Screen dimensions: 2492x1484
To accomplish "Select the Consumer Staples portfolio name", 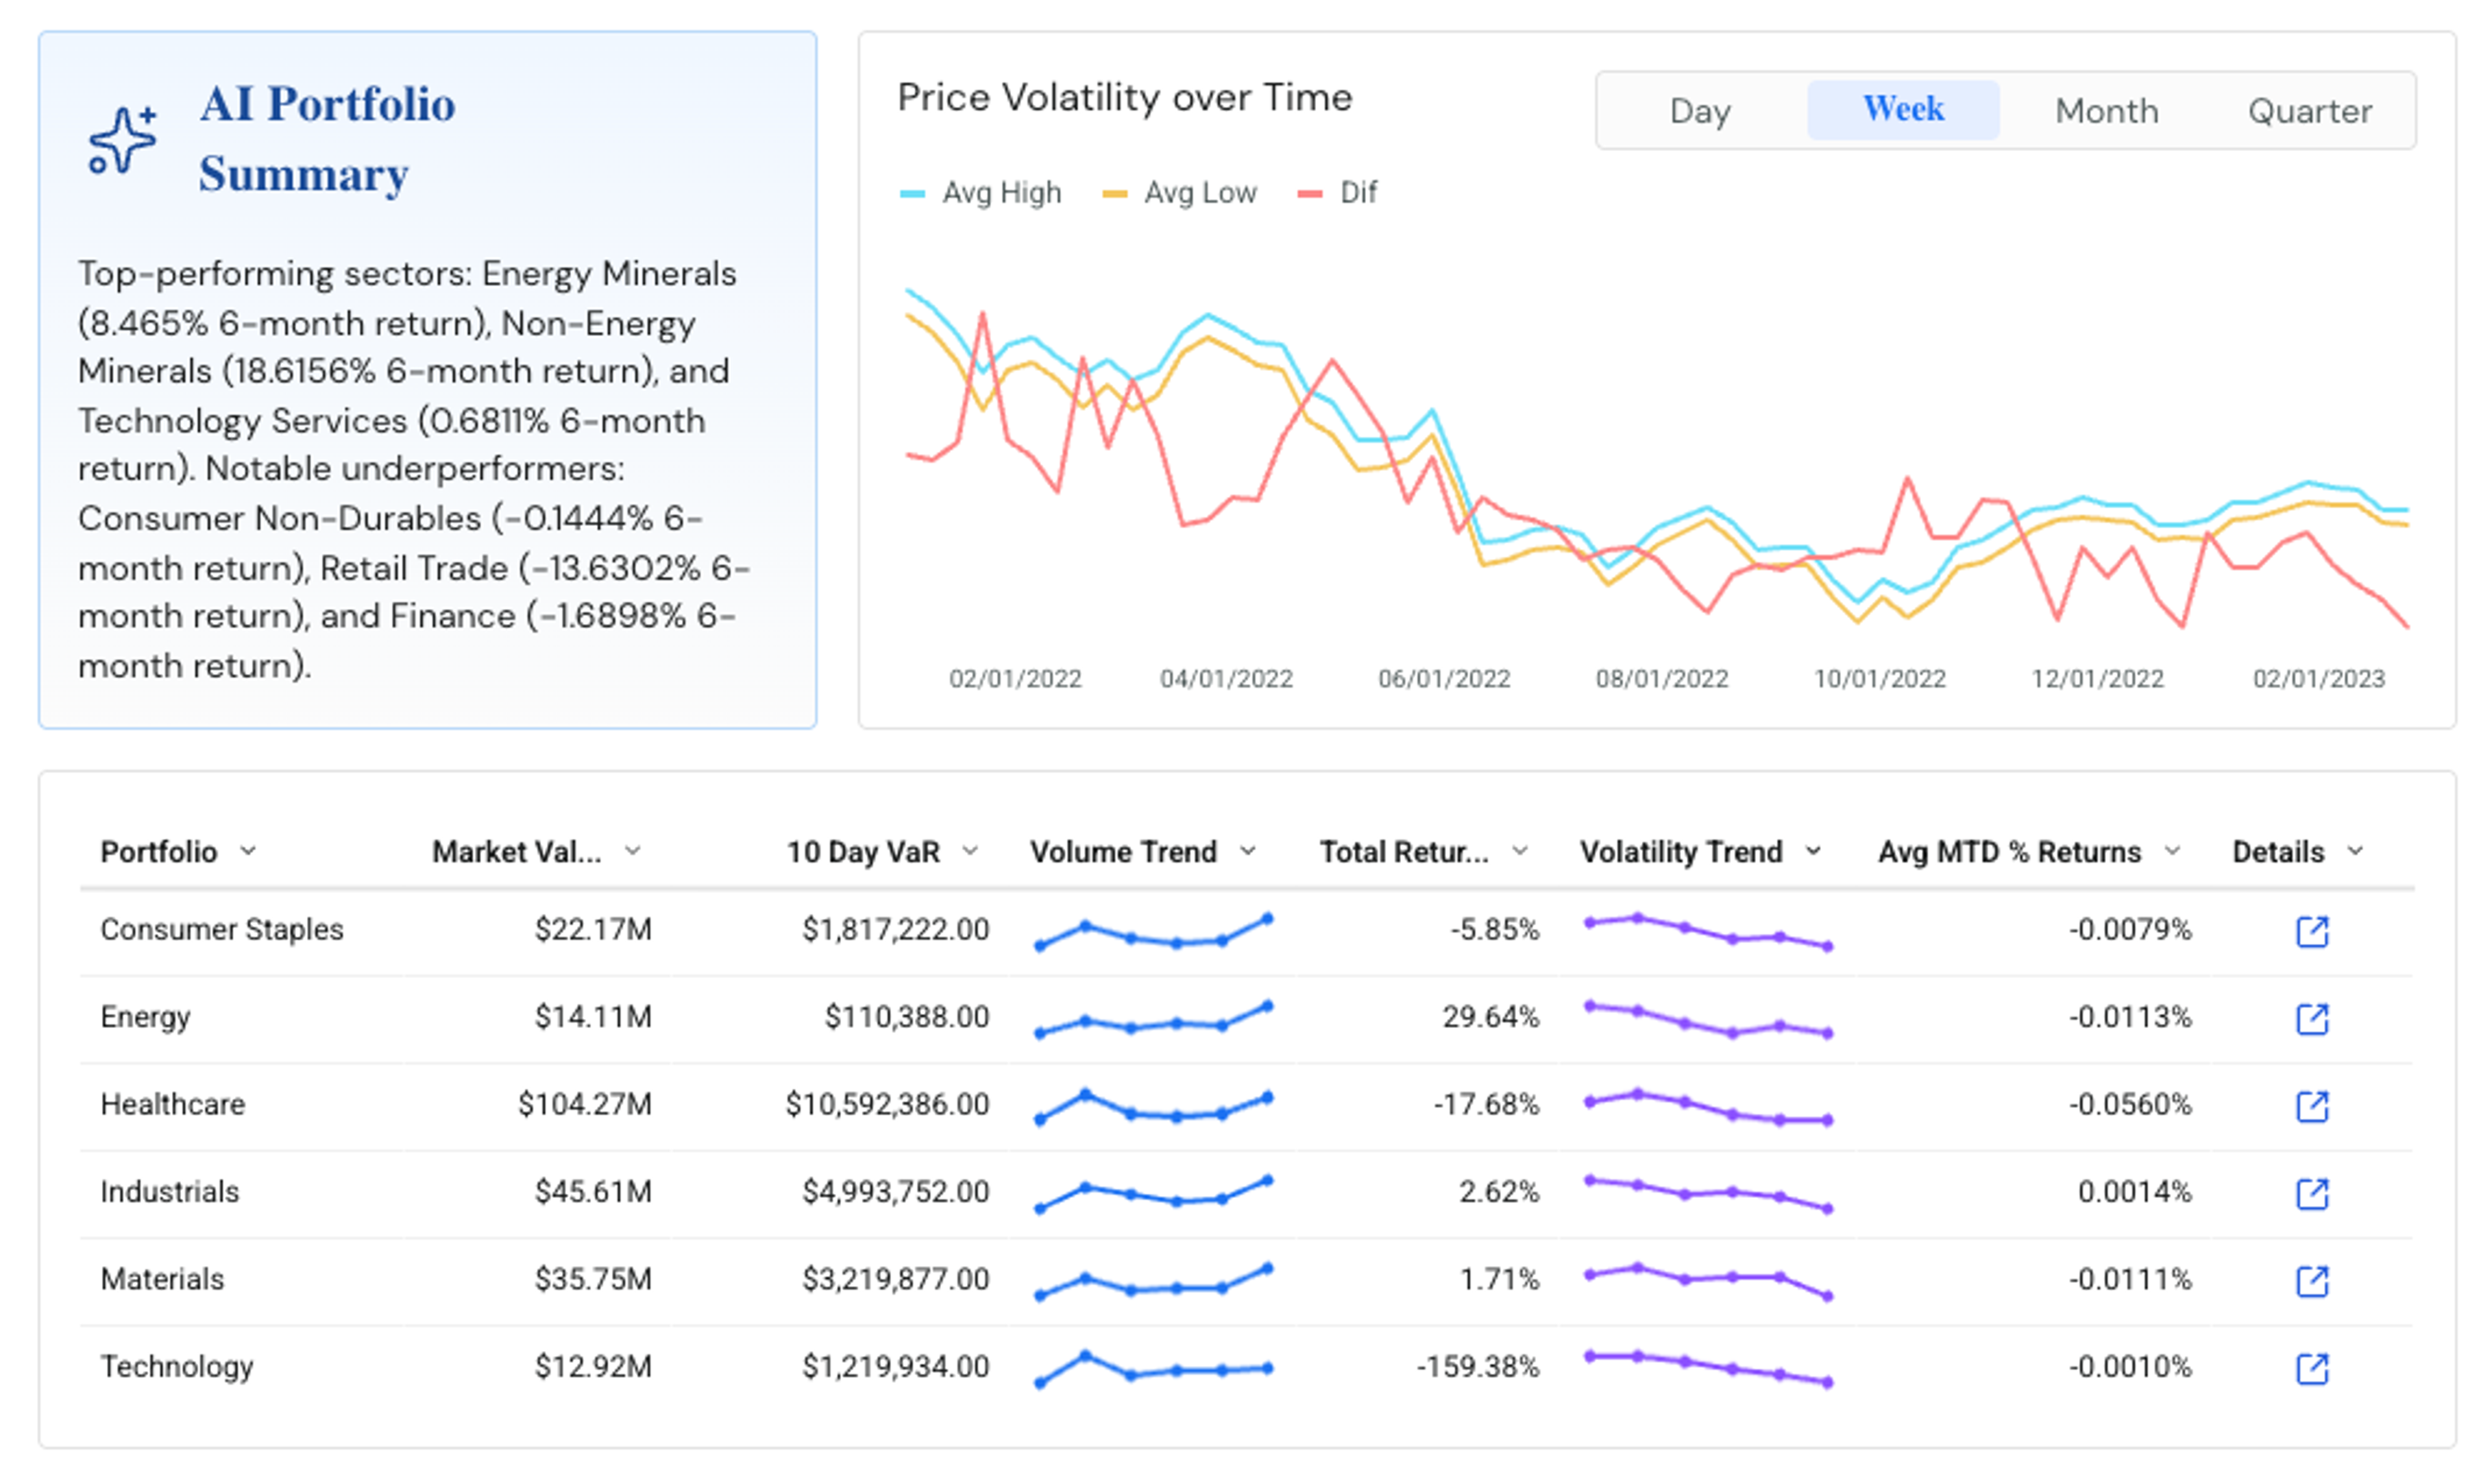I will tap(222, 930).
